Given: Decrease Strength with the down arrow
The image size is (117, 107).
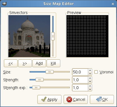Looking at the screenshot, I should click(x=90, y=82).
